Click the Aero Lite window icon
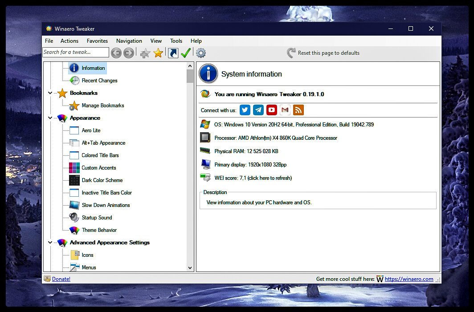 tap(74, 130)
